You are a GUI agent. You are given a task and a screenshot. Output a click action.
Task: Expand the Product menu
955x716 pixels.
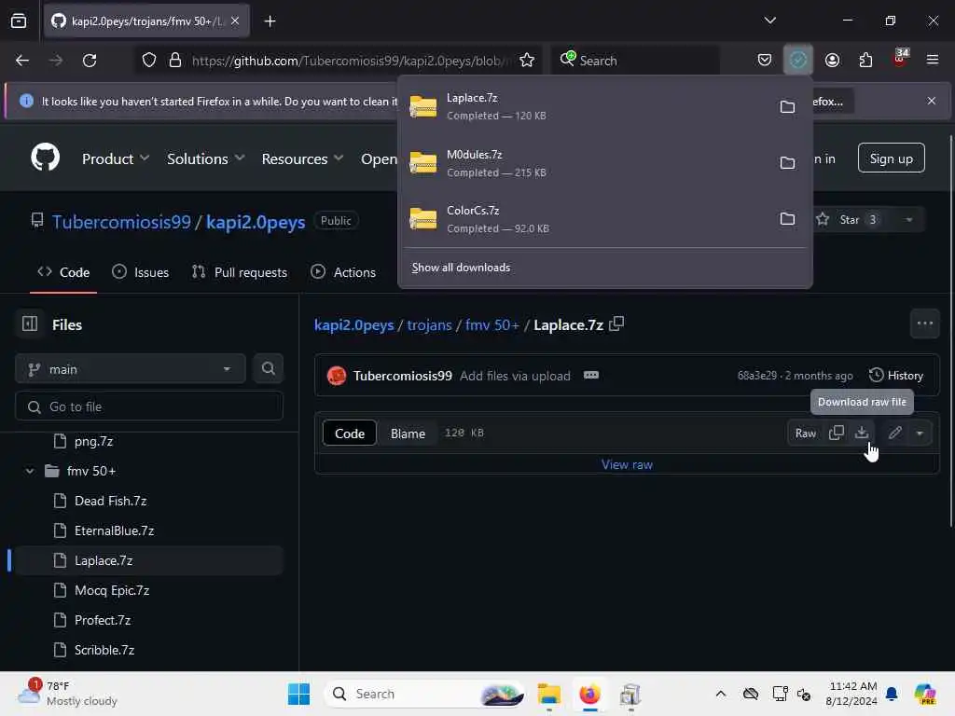(x=116, y=158)
